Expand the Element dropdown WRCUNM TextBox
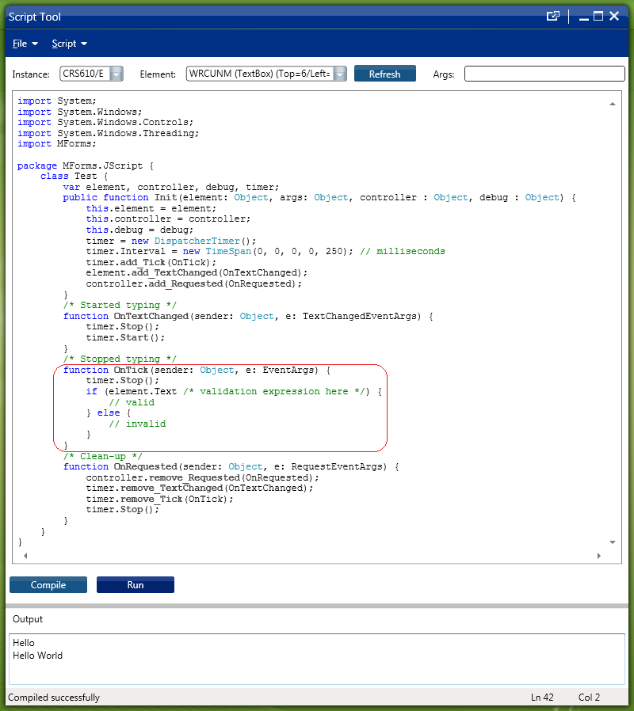634x711 pixels. click(x=339, y=74)
